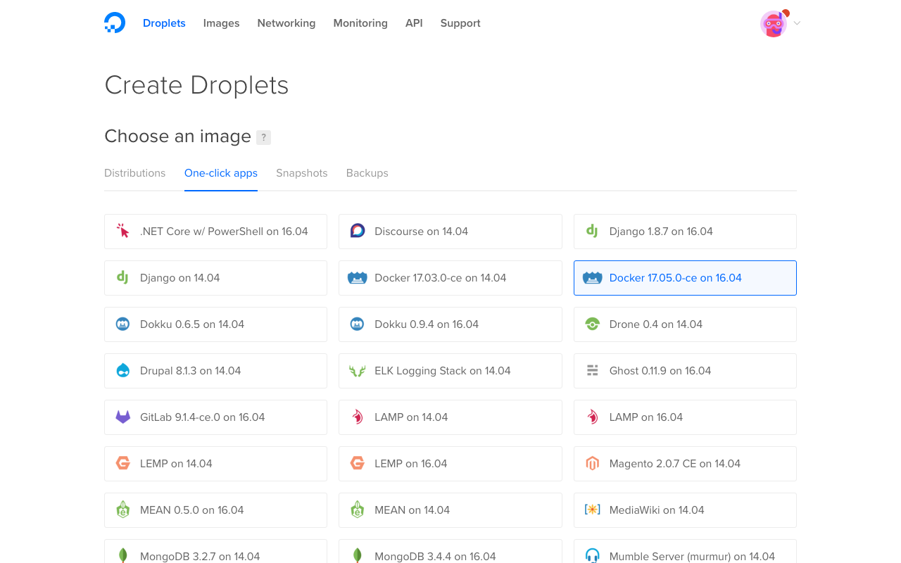Image resolution: width=901 pixels, height=563 pixels.
Task: Click the Mumble Server headset icon
Action: [592, 556]
